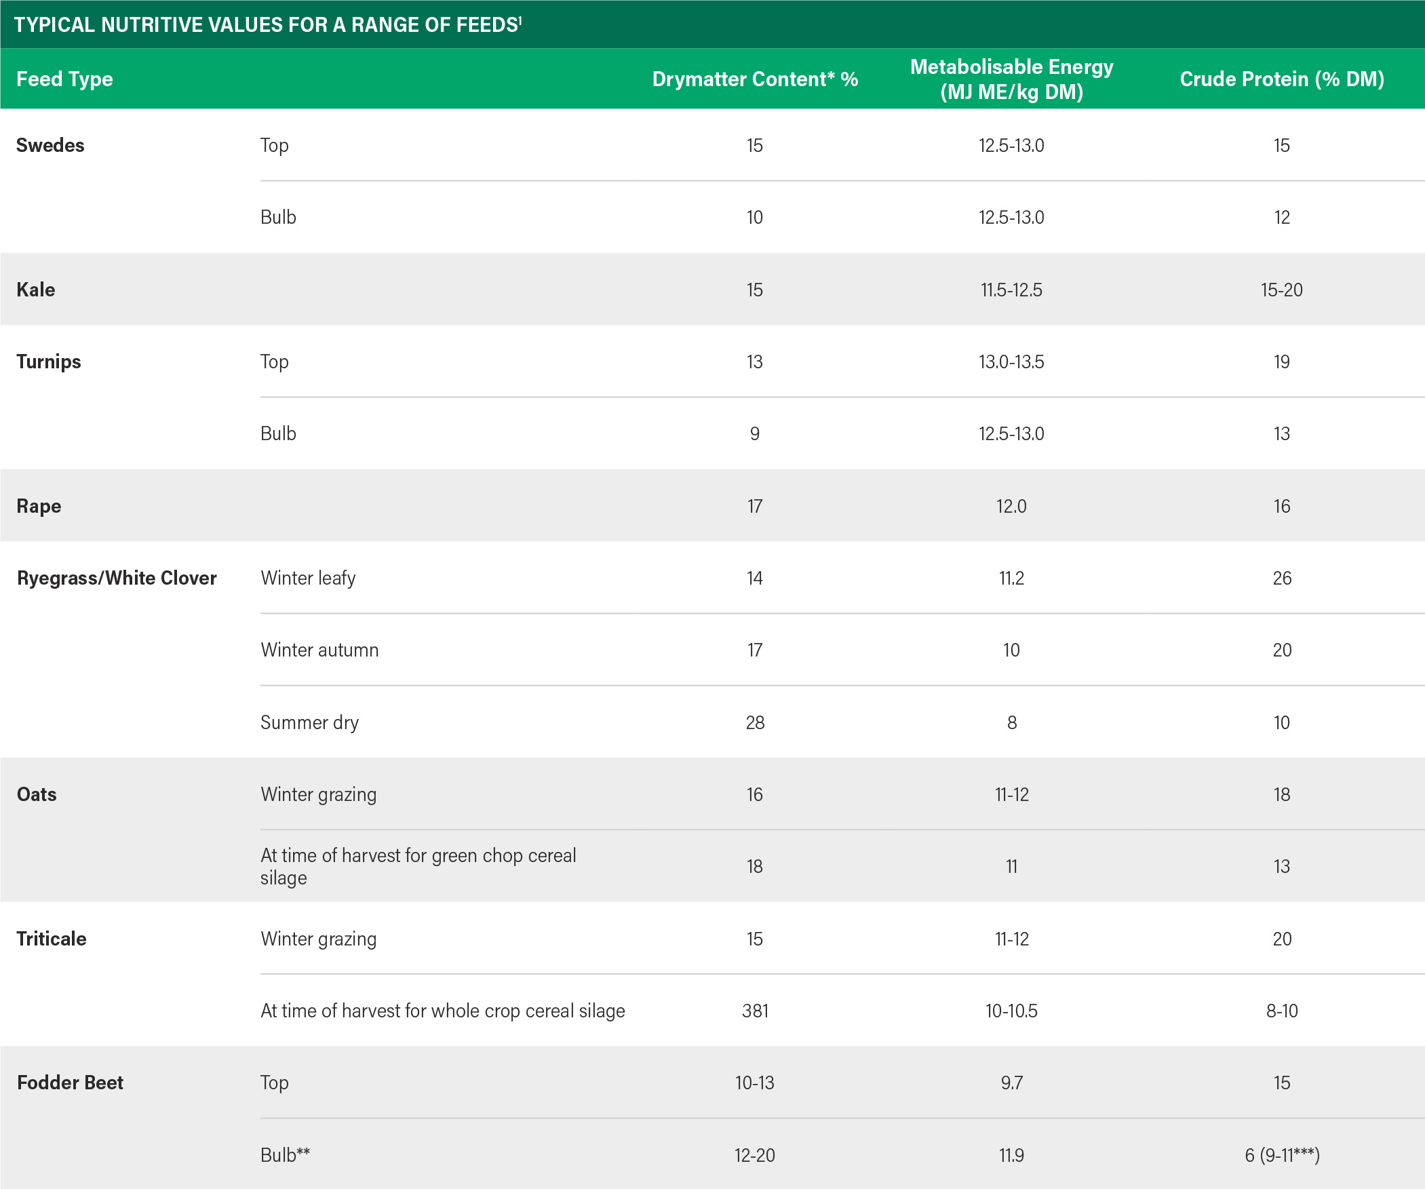Click Summer dry drymatter value '28'
Image resolution: width=1425 pixels, height=1189 pixels.
coord(755,723)
